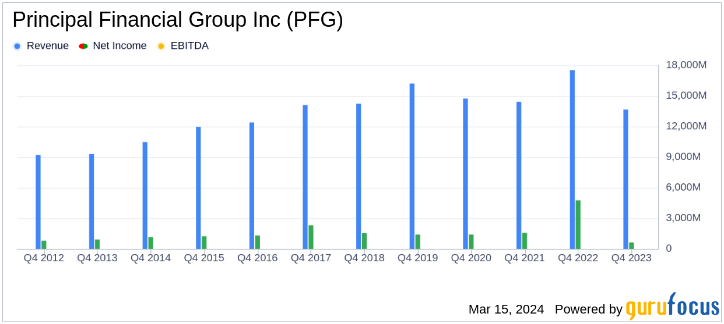Select the Q4 2023 green net income bar
724x324 pixels.
(632, 245)
